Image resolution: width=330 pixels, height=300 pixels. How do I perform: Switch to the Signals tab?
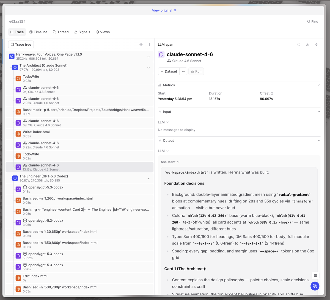(x=82, y=32)
